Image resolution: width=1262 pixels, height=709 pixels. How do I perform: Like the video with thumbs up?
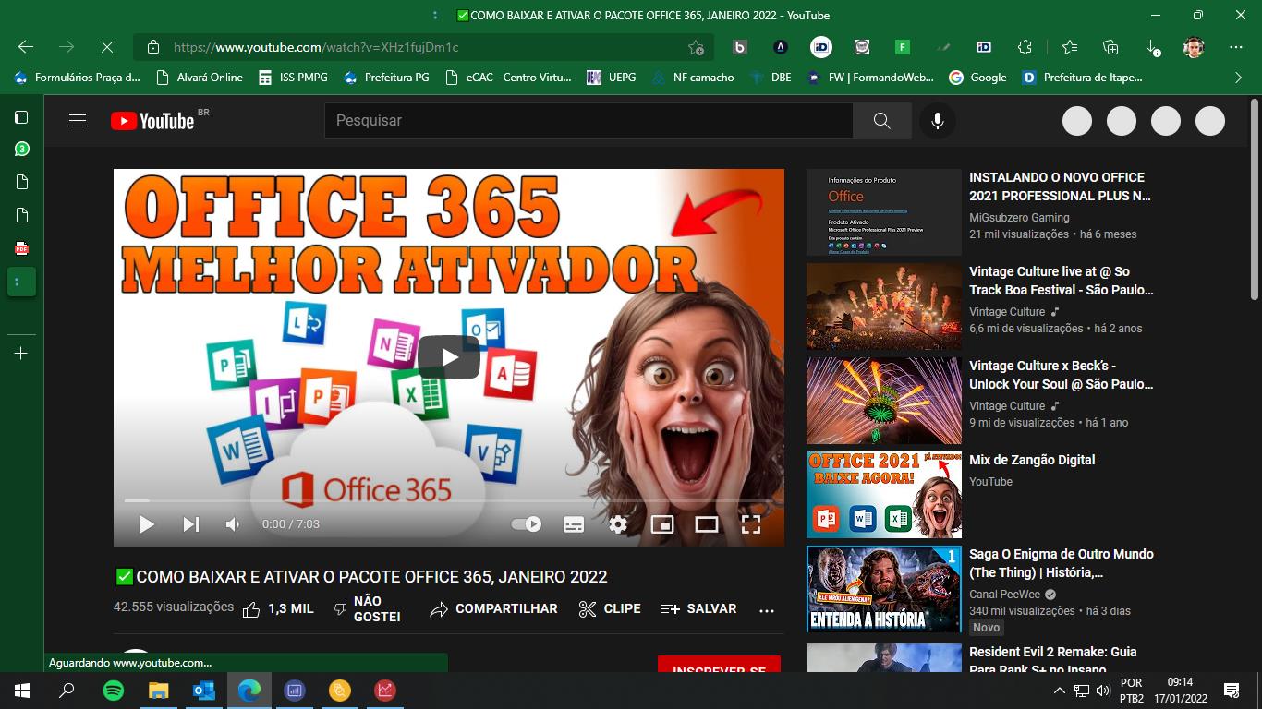[251, 609]
